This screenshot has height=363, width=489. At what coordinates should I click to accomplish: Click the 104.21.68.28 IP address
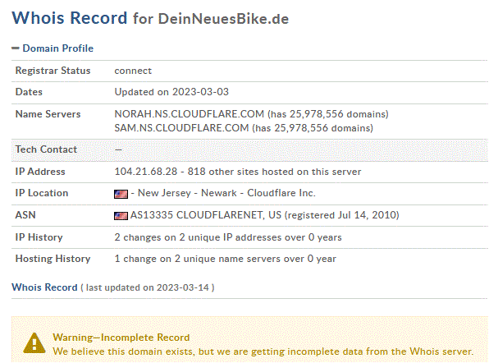point(146,172)
